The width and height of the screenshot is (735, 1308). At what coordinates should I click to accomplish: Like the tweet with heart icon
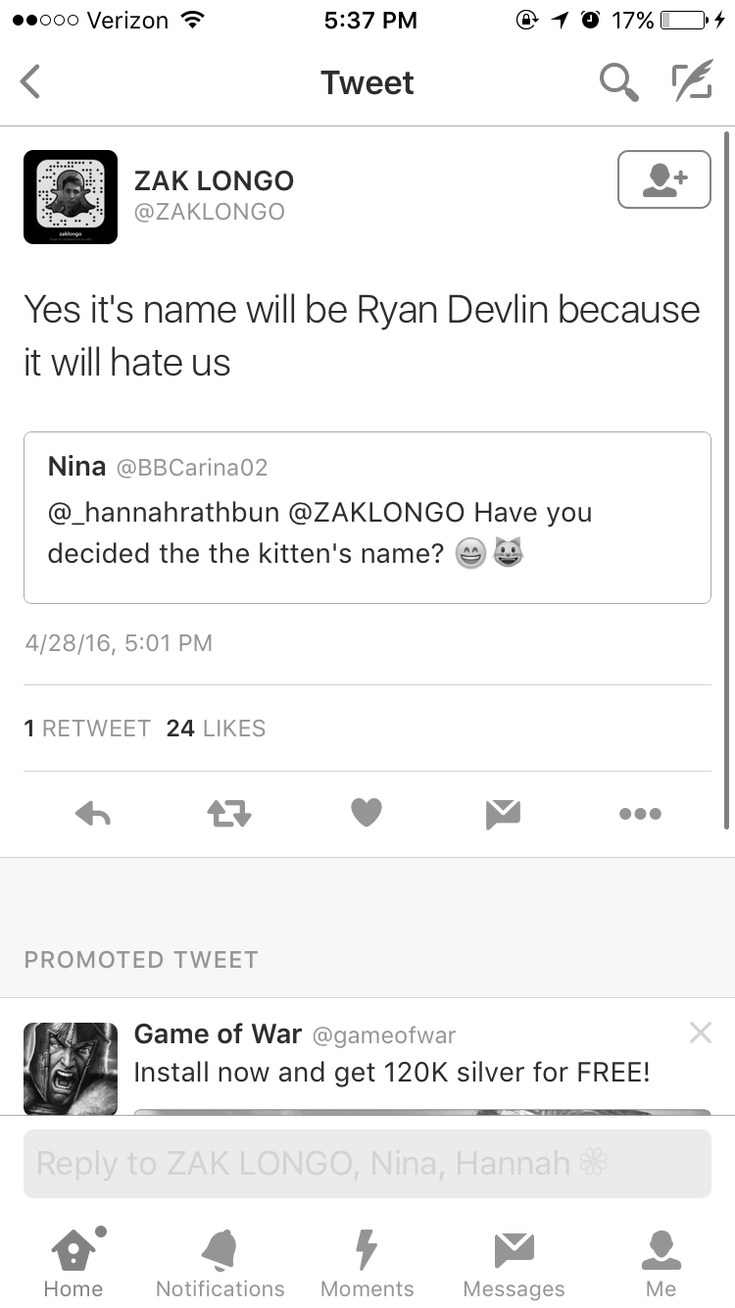coord(367,813)
